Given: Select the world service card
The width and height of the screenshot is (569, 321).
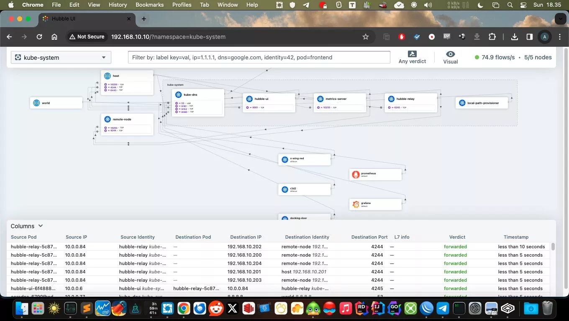Looking at the screenshot, I should pyautogui.click(x=56, y=103).
